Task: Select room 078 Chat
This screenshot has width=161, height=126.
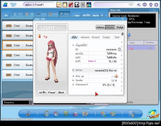Action: 17,26
